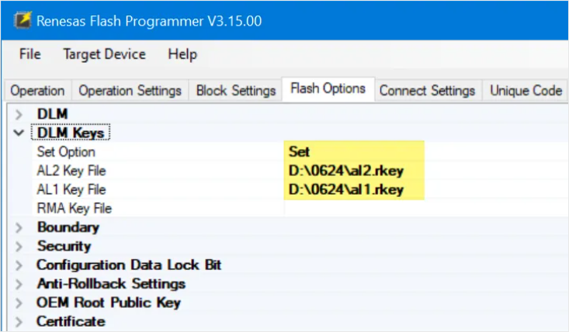Collapse the DLM Keys section

tap(19, 133)
